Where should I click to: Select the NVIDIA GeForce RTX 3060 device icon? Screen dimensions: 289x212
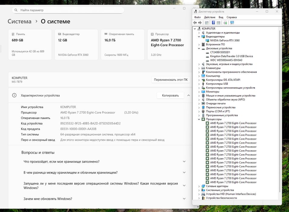[207, 40]
